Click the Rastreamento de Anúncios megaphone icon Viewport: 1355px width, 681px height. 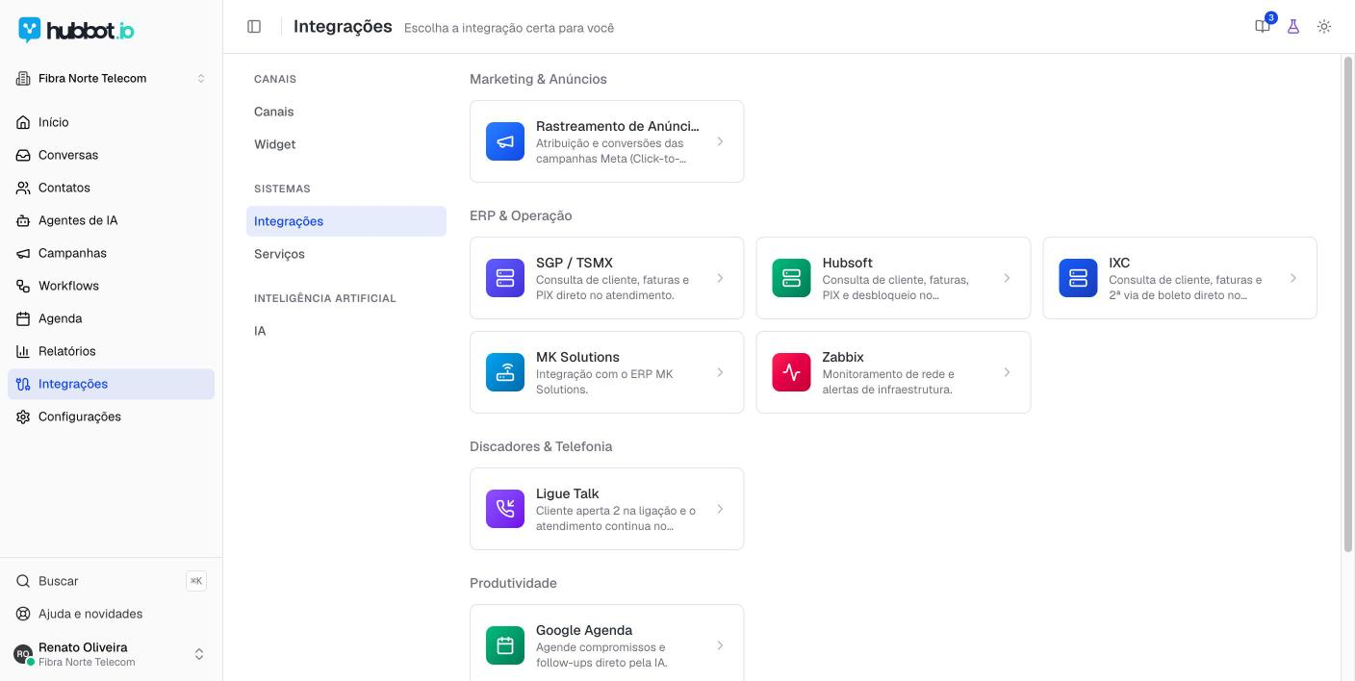click(x=505, y=141)
